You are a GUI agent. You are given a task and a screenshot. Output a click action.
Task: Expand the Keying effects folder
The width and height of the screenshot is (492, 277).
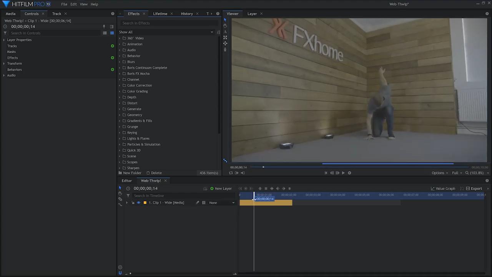pyautogui.click(x=120, y=133)
